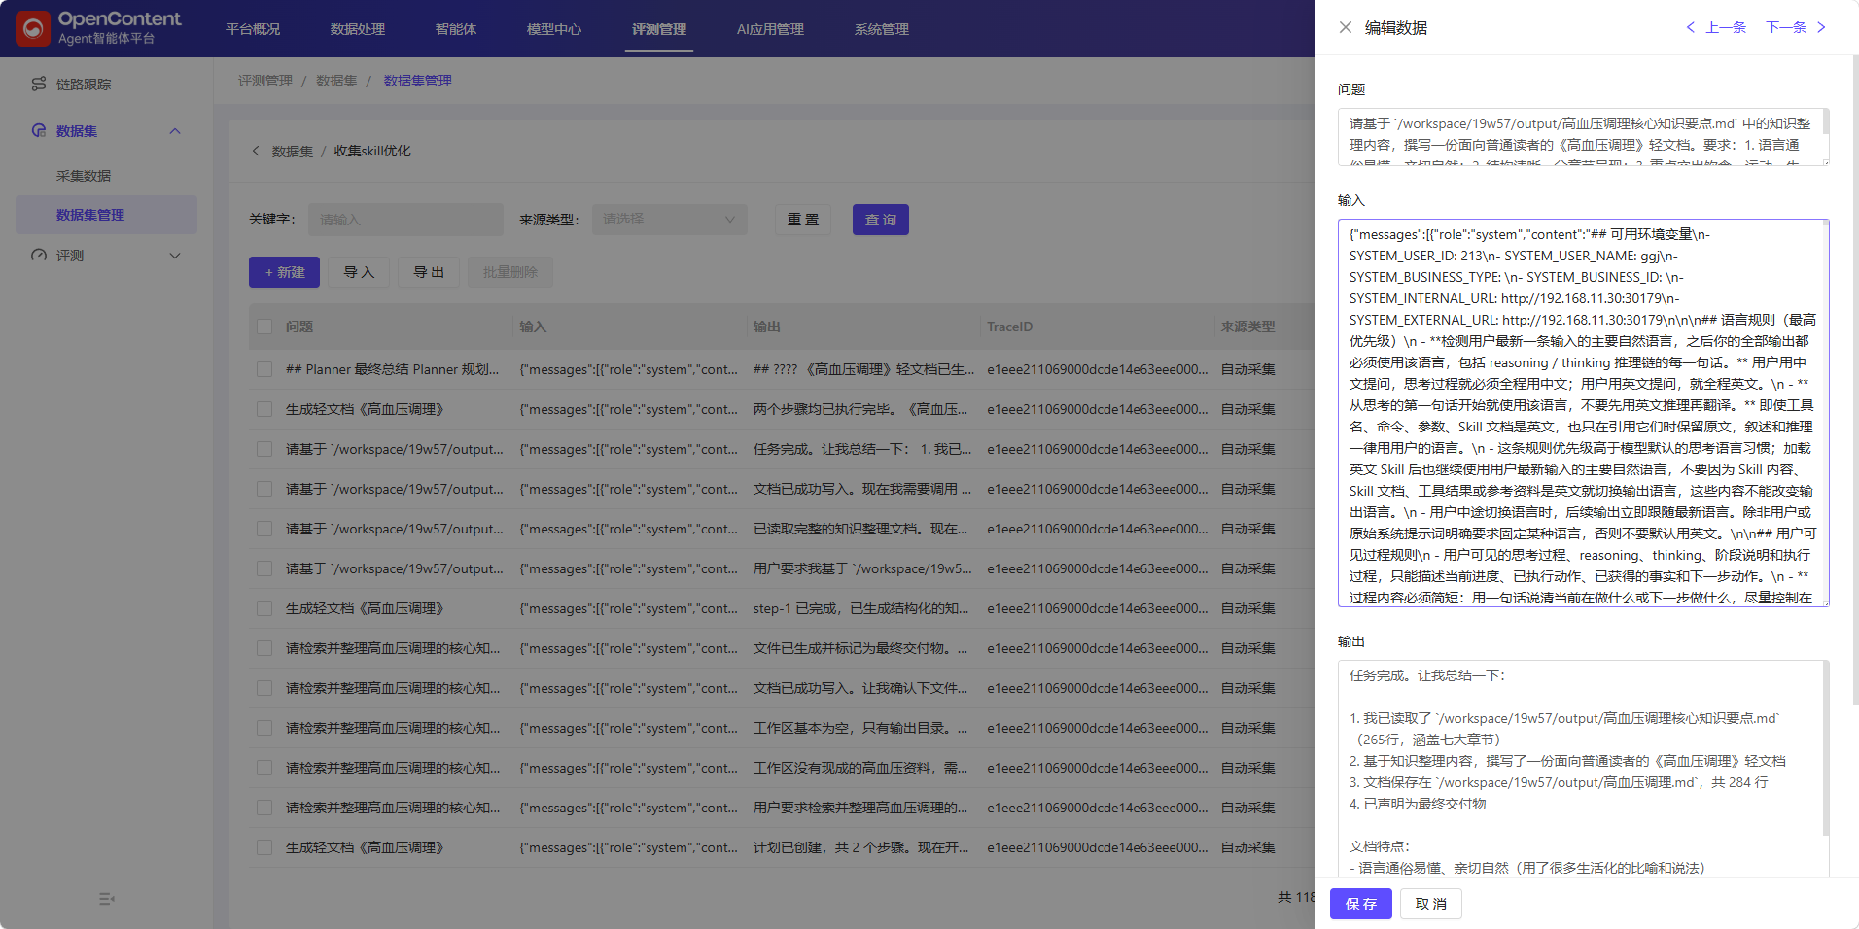Click the 保存 button
Screen dimensions: 1859x929
(1361, 904)
